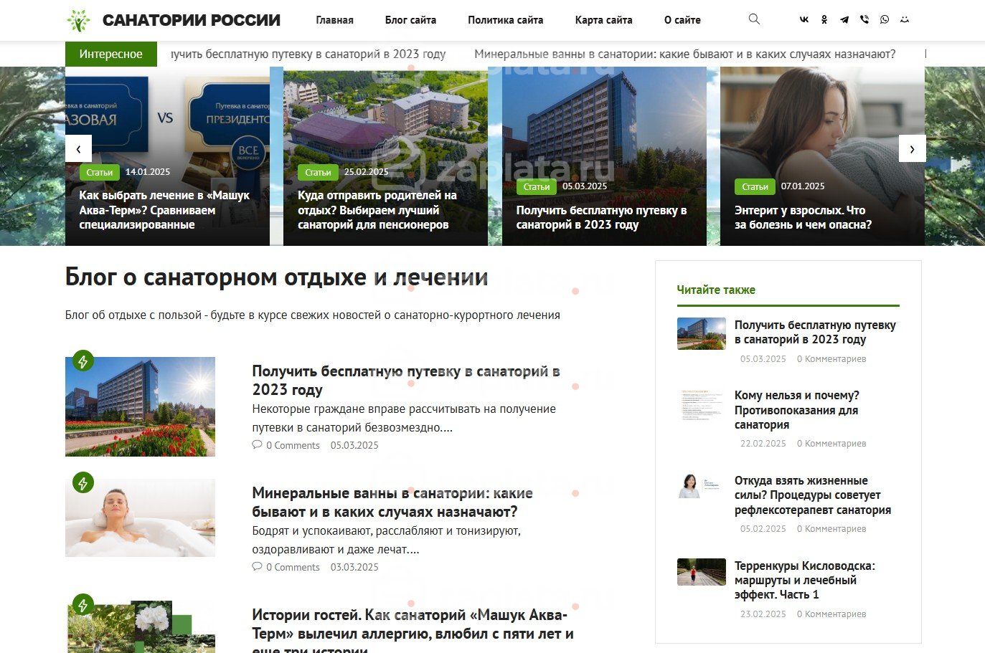Open the WhatsApp icon
Image resolution: width=985 pixels, height=653 pixels.
tap(885, 20)
